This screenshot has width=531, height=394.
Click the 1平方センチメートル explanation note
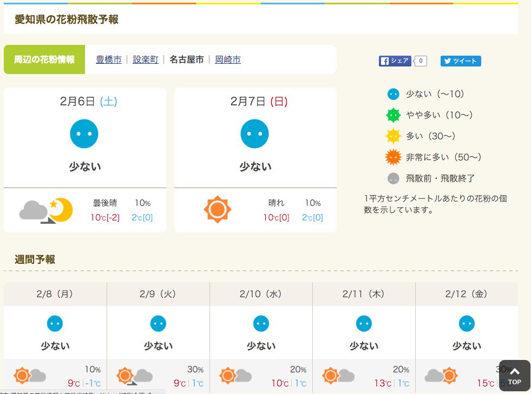click(x=436, y=204)
